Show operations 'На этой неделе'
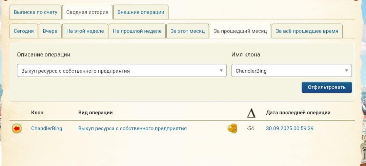The height and width of the screenshot is (166, 366). click(85, 31)
